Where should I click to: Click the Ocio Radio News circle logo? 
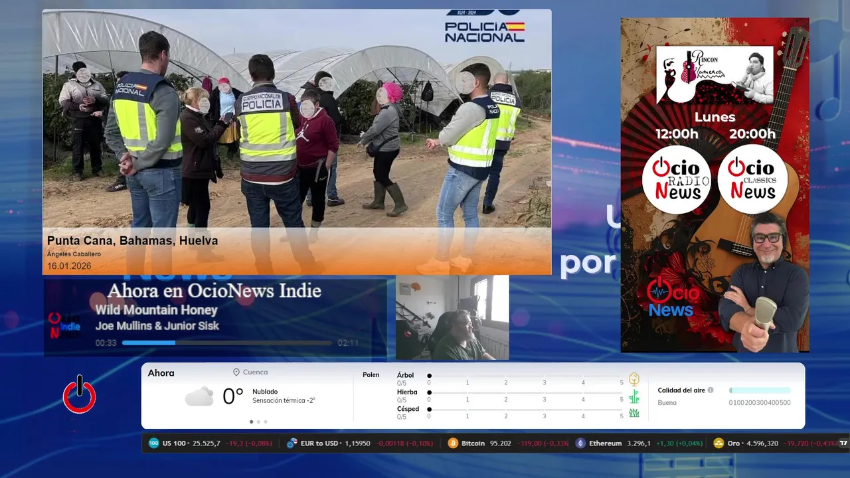point(677,179)
